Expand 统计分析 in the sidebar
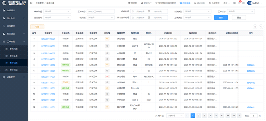Image resolution: width=266 pixels, height=121 pixels. (14, 18)
